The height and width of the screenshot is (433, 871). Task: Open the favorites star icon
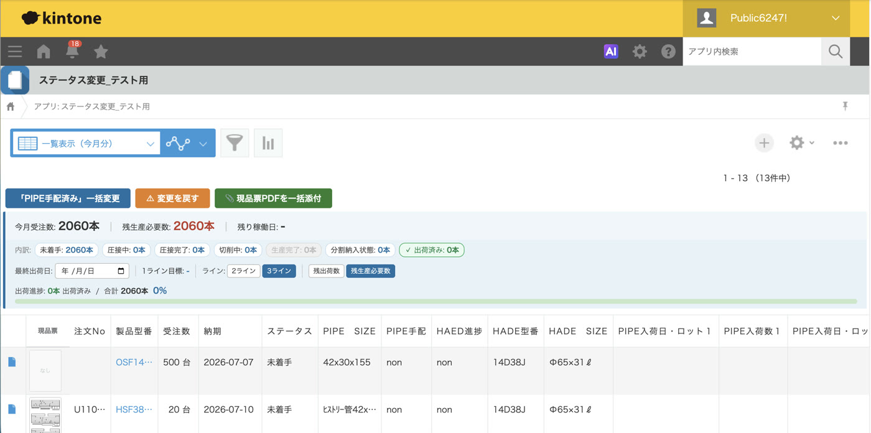click(101, 52)
